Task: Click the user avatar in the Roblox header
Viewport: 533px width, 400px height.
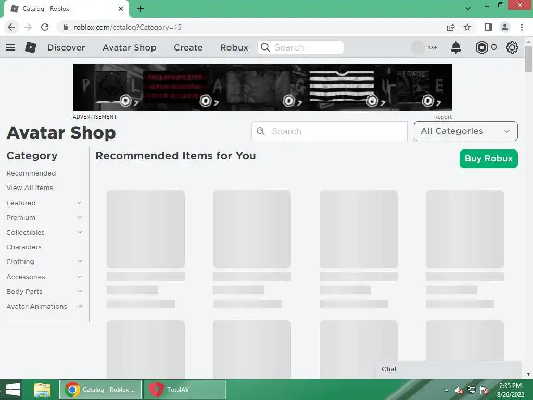Action: [x=418, y=47]
